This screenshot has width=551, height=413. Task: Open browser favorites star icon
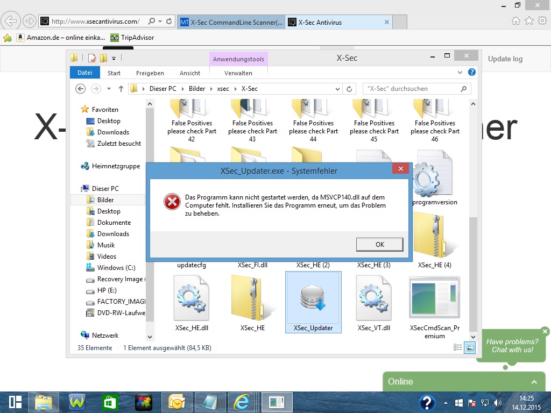[529, 21]
